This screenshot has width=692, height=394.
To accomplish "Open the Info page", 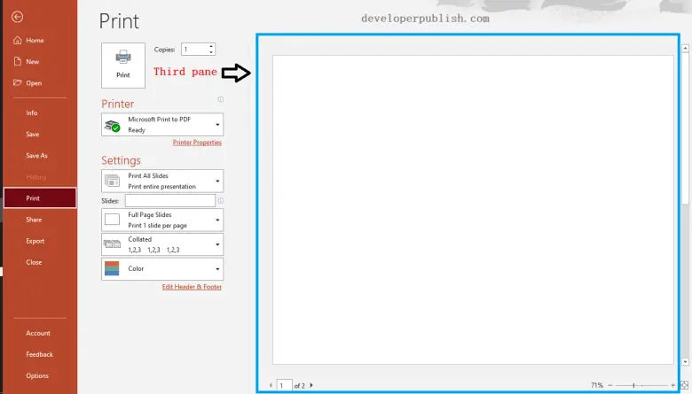I will coord(31,112).
